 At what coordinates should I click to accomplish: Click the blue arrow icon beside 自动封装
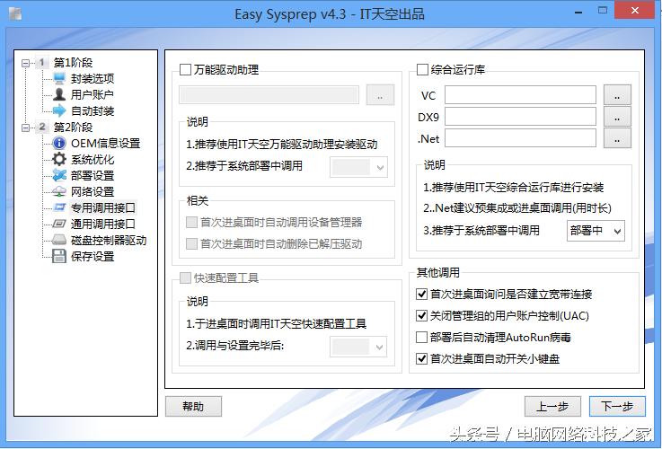59,110
